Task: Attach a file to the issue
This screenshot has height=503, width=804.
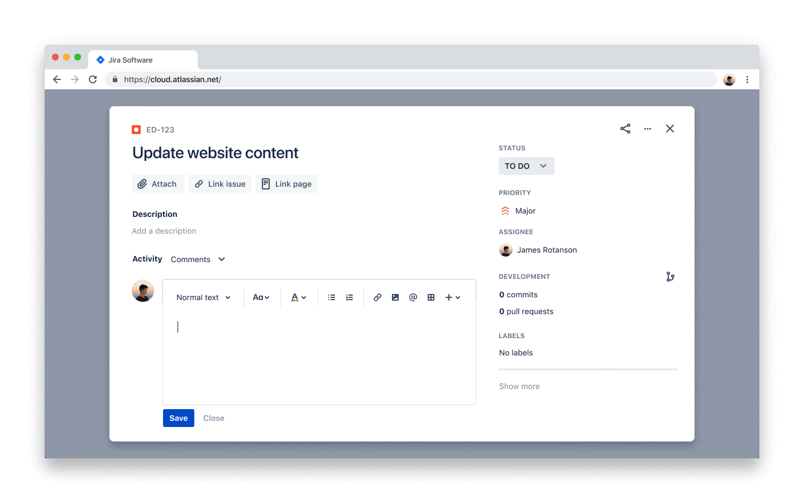Action: click(x=158, y=183)
